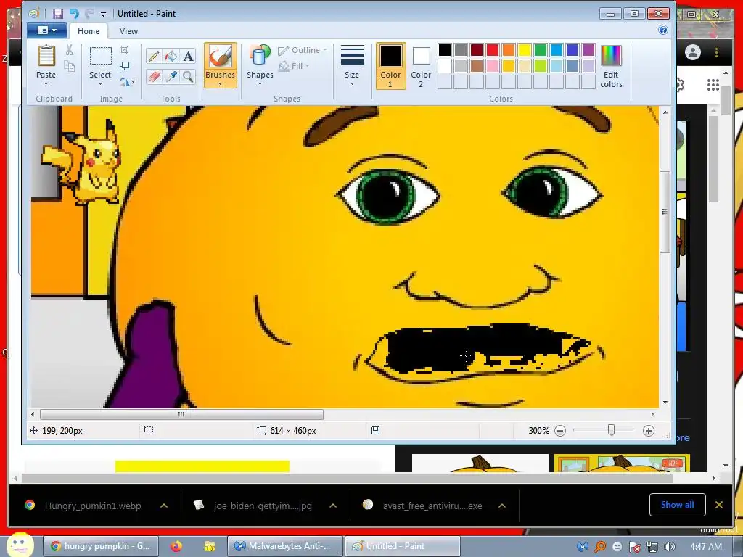Viewport: 743px width, 557px height.
Task: Close the Chrome downloads bar
Action: pos(719,505)
